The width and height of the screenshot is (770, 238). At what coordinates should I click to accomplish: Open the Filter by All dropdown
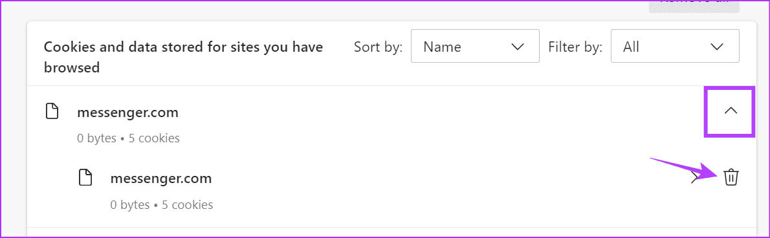point(675,46)
